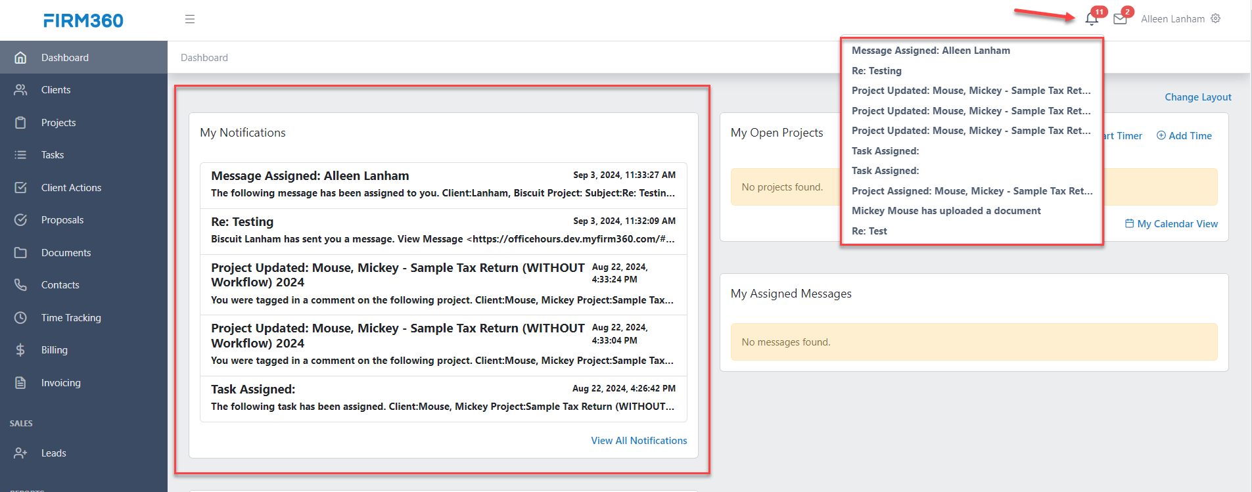Click the Dashboard home icon in sidebar
This screenshot has height=492, width=1252.
click(x=20, y=57)
